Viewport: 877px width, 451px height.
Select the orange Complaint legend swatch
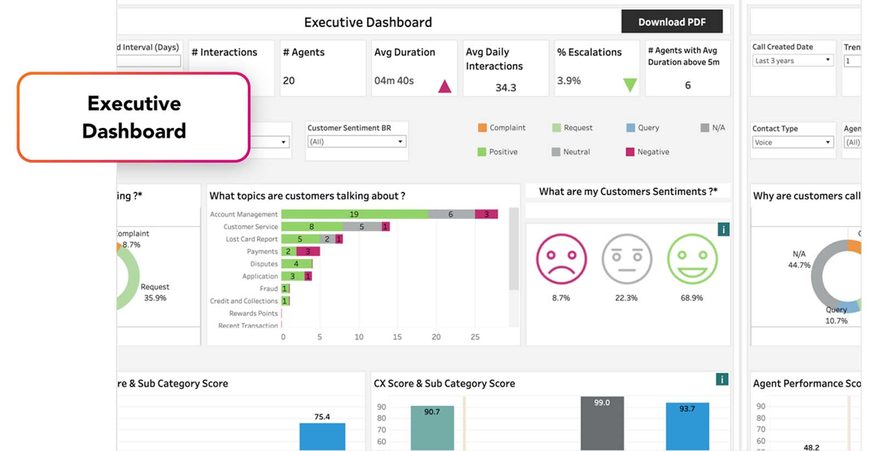[482, 128]
